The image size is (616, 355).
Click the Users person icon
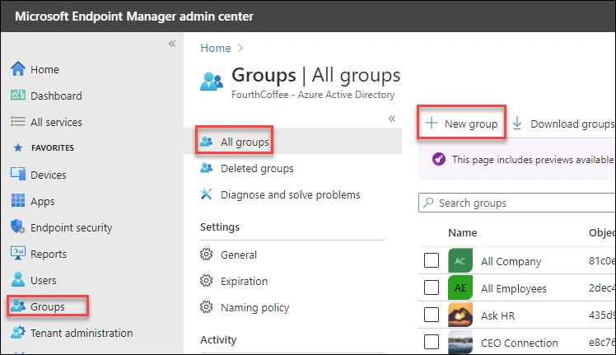18,279
